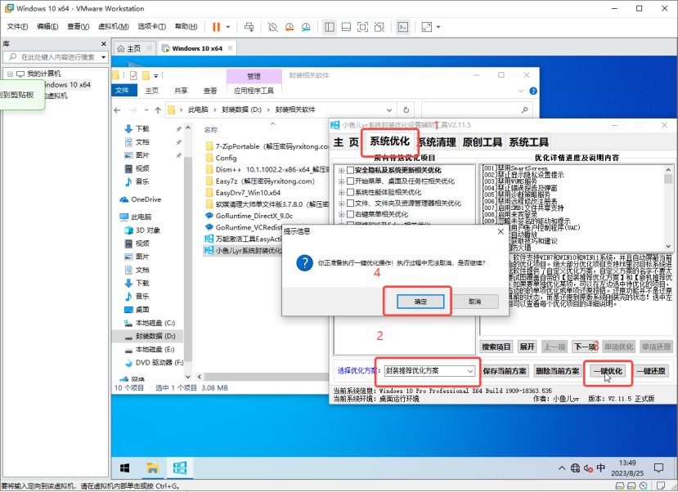This screenshot has height=492, width=678.
Task: Click the send Ctrl+Alt+Del toolbar icon
Action: click(x=249, y=27)
